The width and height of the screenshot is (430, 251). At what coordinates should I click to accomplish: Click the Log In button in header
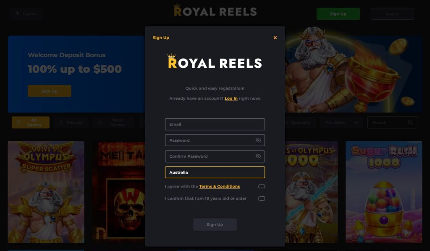tap(392, 14)
